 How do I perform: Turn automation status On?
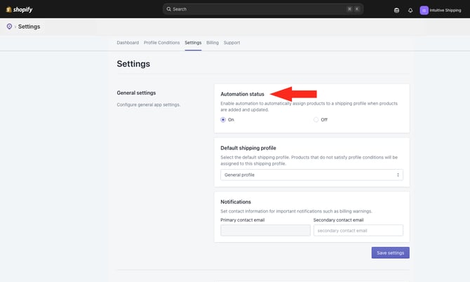[x=223, y=119]
